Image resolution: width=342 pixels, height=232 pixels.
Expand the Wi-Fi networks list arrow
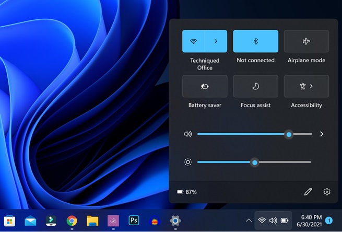[216, 41]
